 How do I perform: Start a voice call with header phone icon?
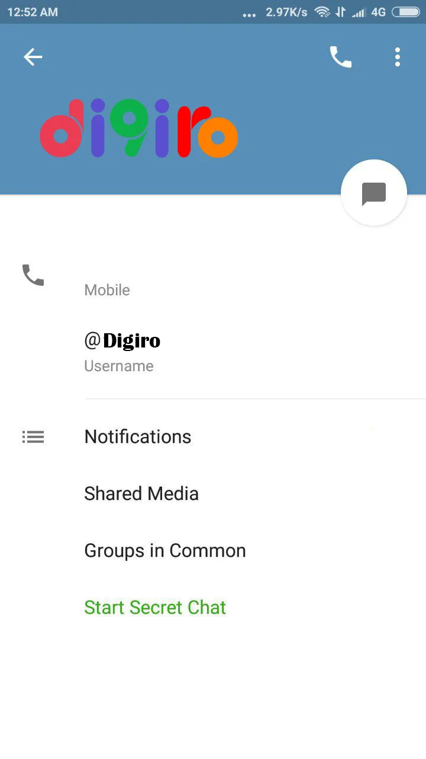point(341,57)
